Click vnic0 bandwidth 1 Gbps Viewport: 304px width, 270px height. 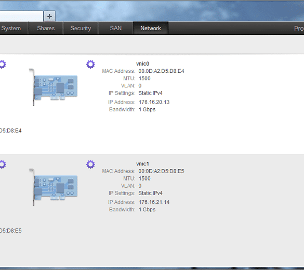coord(147,109)
